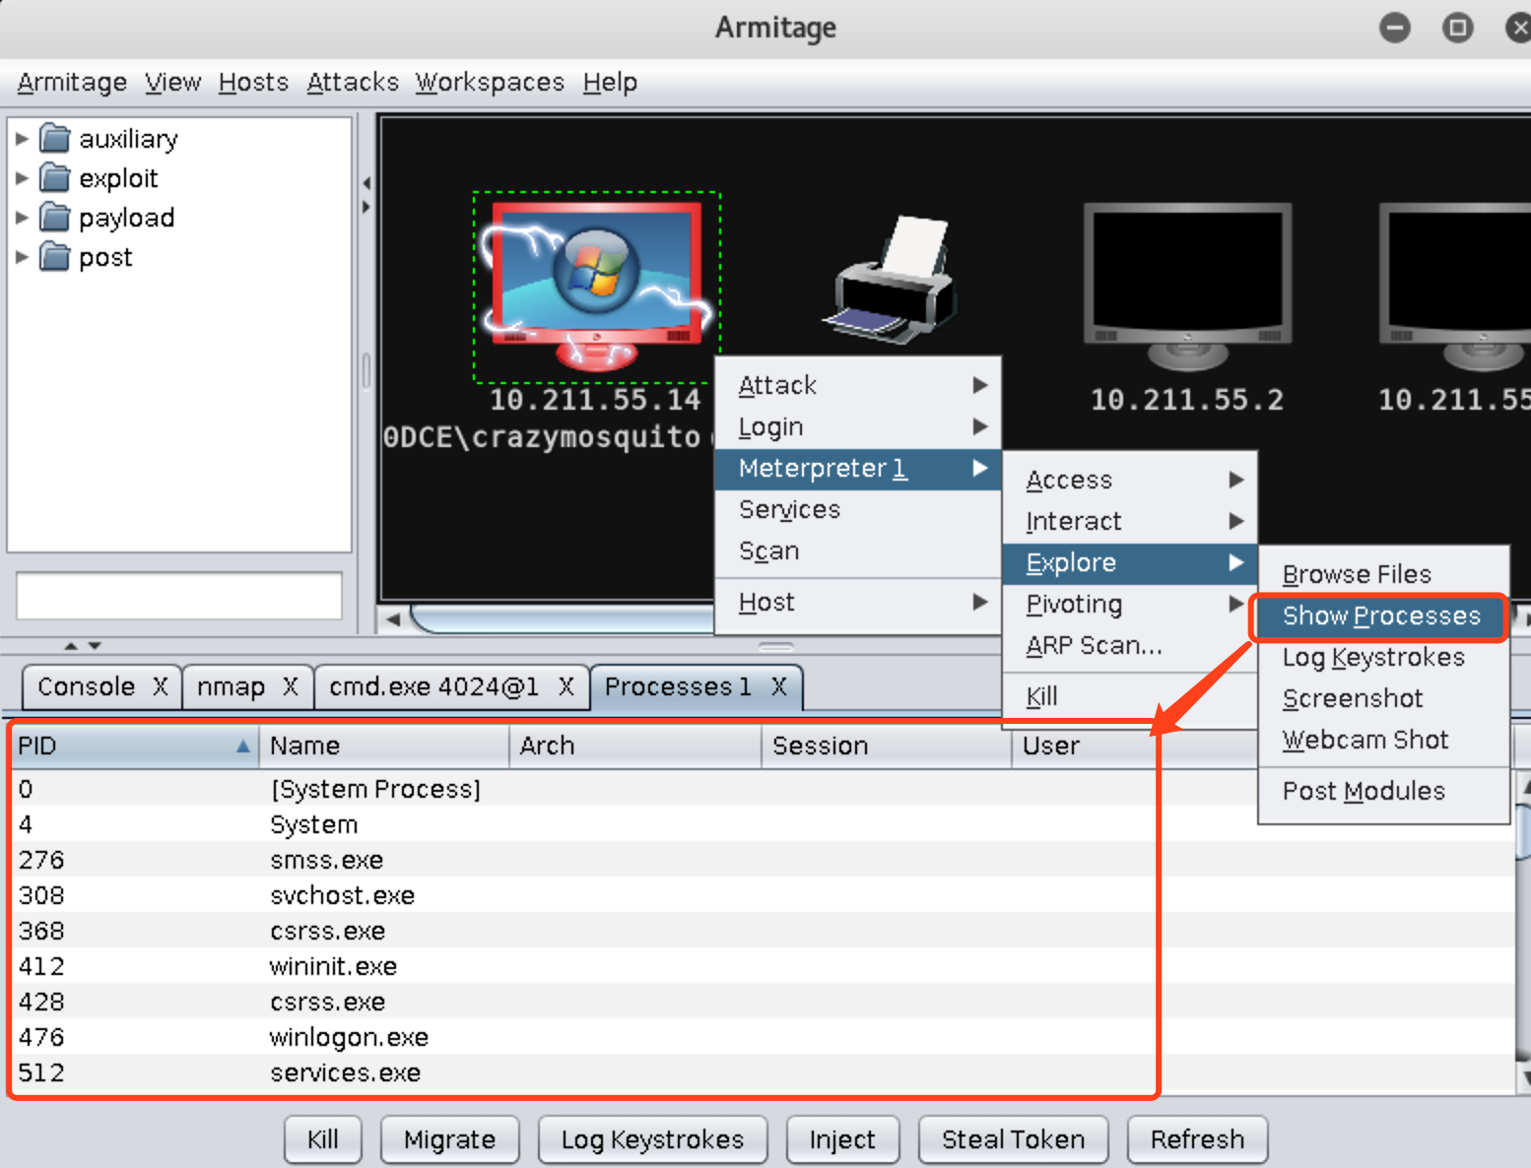This screenshot has height=1168, width=1531.
Task: Sort processes by Name column
Action: coord(384,746)
